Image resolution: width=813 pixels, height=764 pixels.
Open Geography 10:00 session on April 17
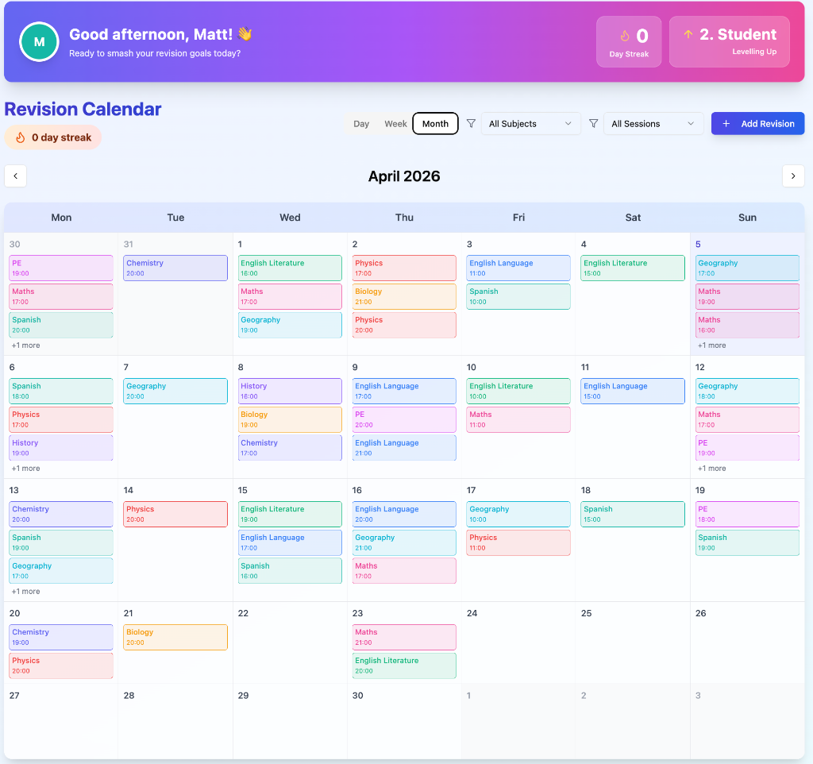coord(518,514)
